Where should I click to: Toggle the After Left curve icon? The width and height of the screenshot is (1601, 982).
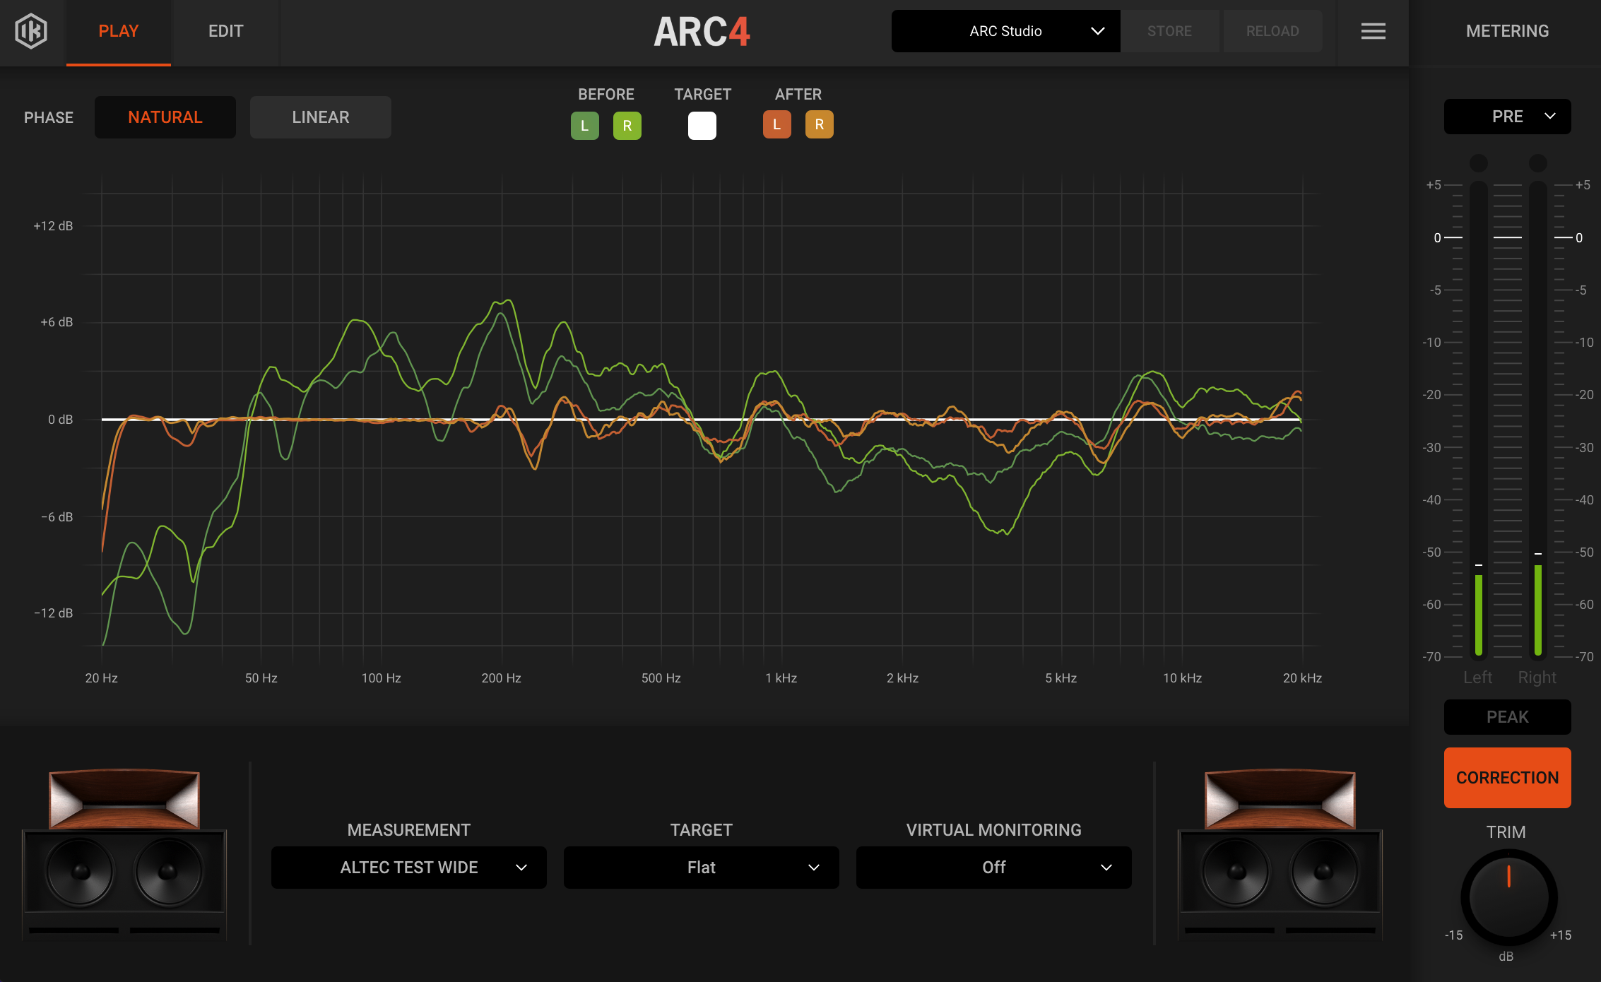pos(776,124)
